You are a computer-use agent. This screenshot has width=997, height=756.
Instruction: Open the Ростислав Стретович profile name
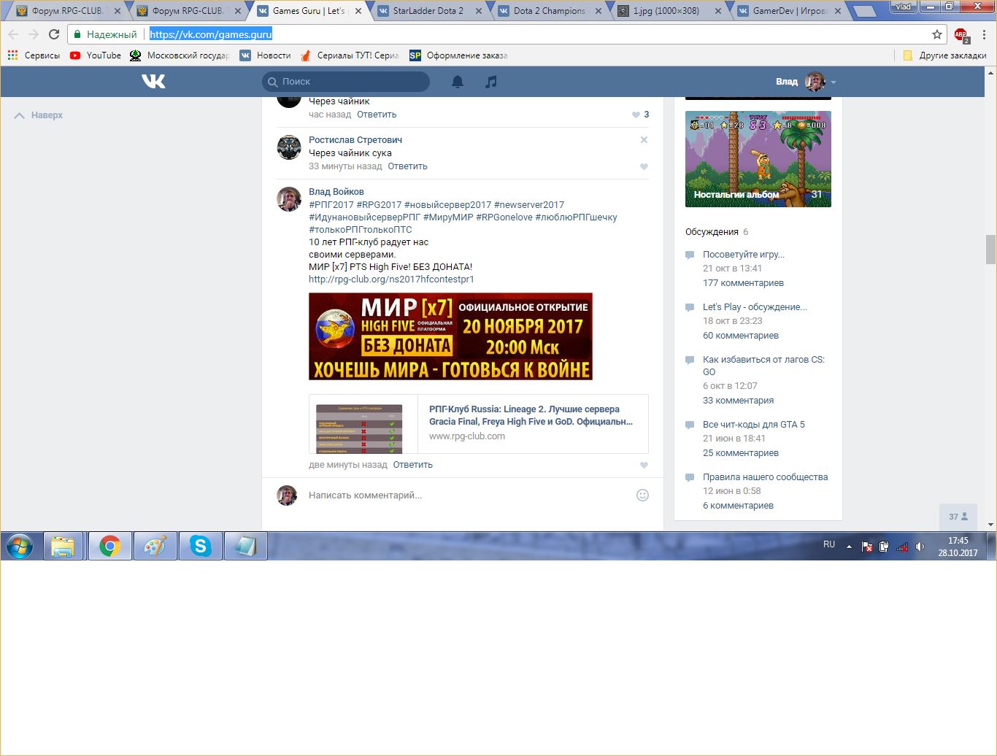pyautogui.click(x=355, y=140)
